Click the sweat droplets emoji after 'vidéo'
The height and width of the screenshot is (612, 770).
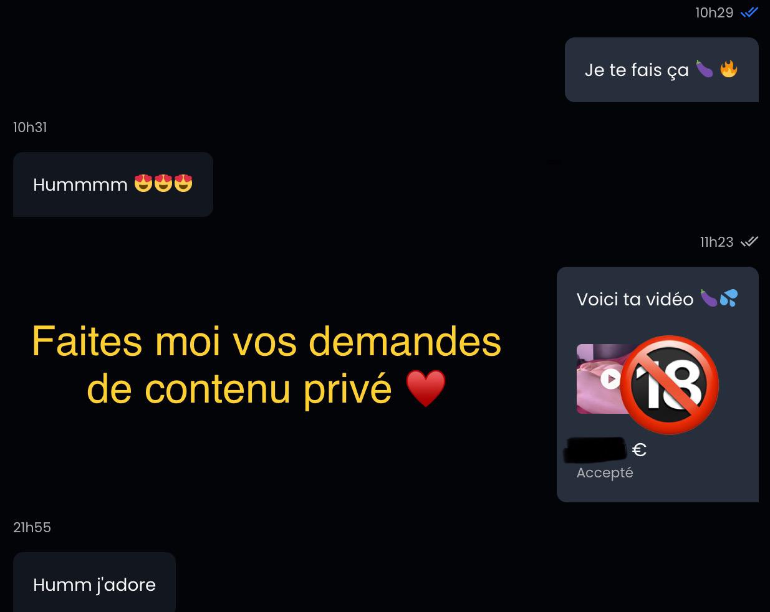coord(729,299)
